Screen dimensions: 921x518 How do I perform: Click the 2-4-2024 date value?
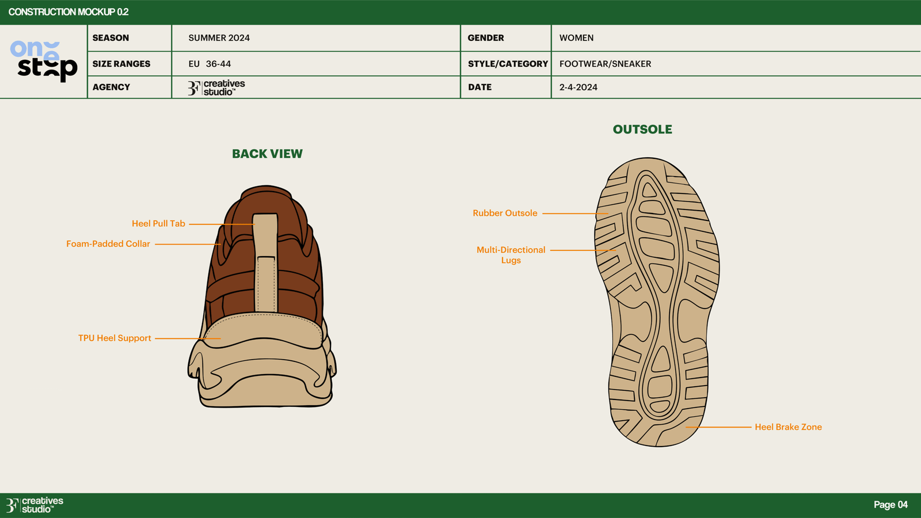[579, 87]
